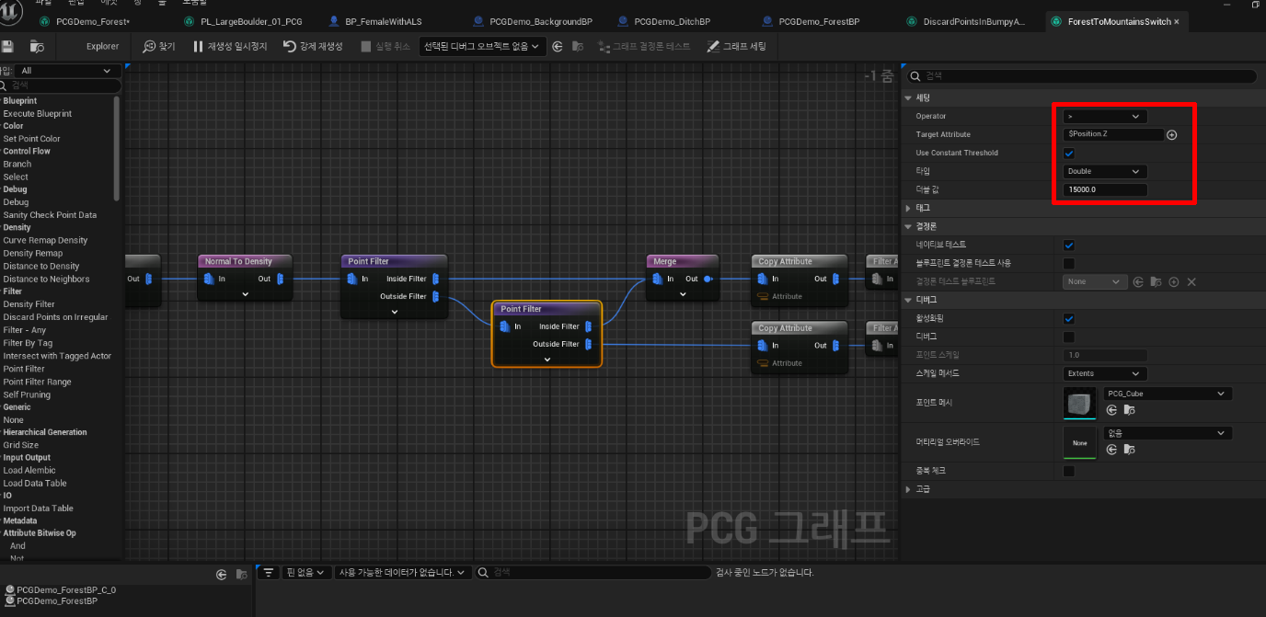Click browse folder icon next to debug dropdown
This screenshot has width=1266, height=617.
tap(578, 46)
